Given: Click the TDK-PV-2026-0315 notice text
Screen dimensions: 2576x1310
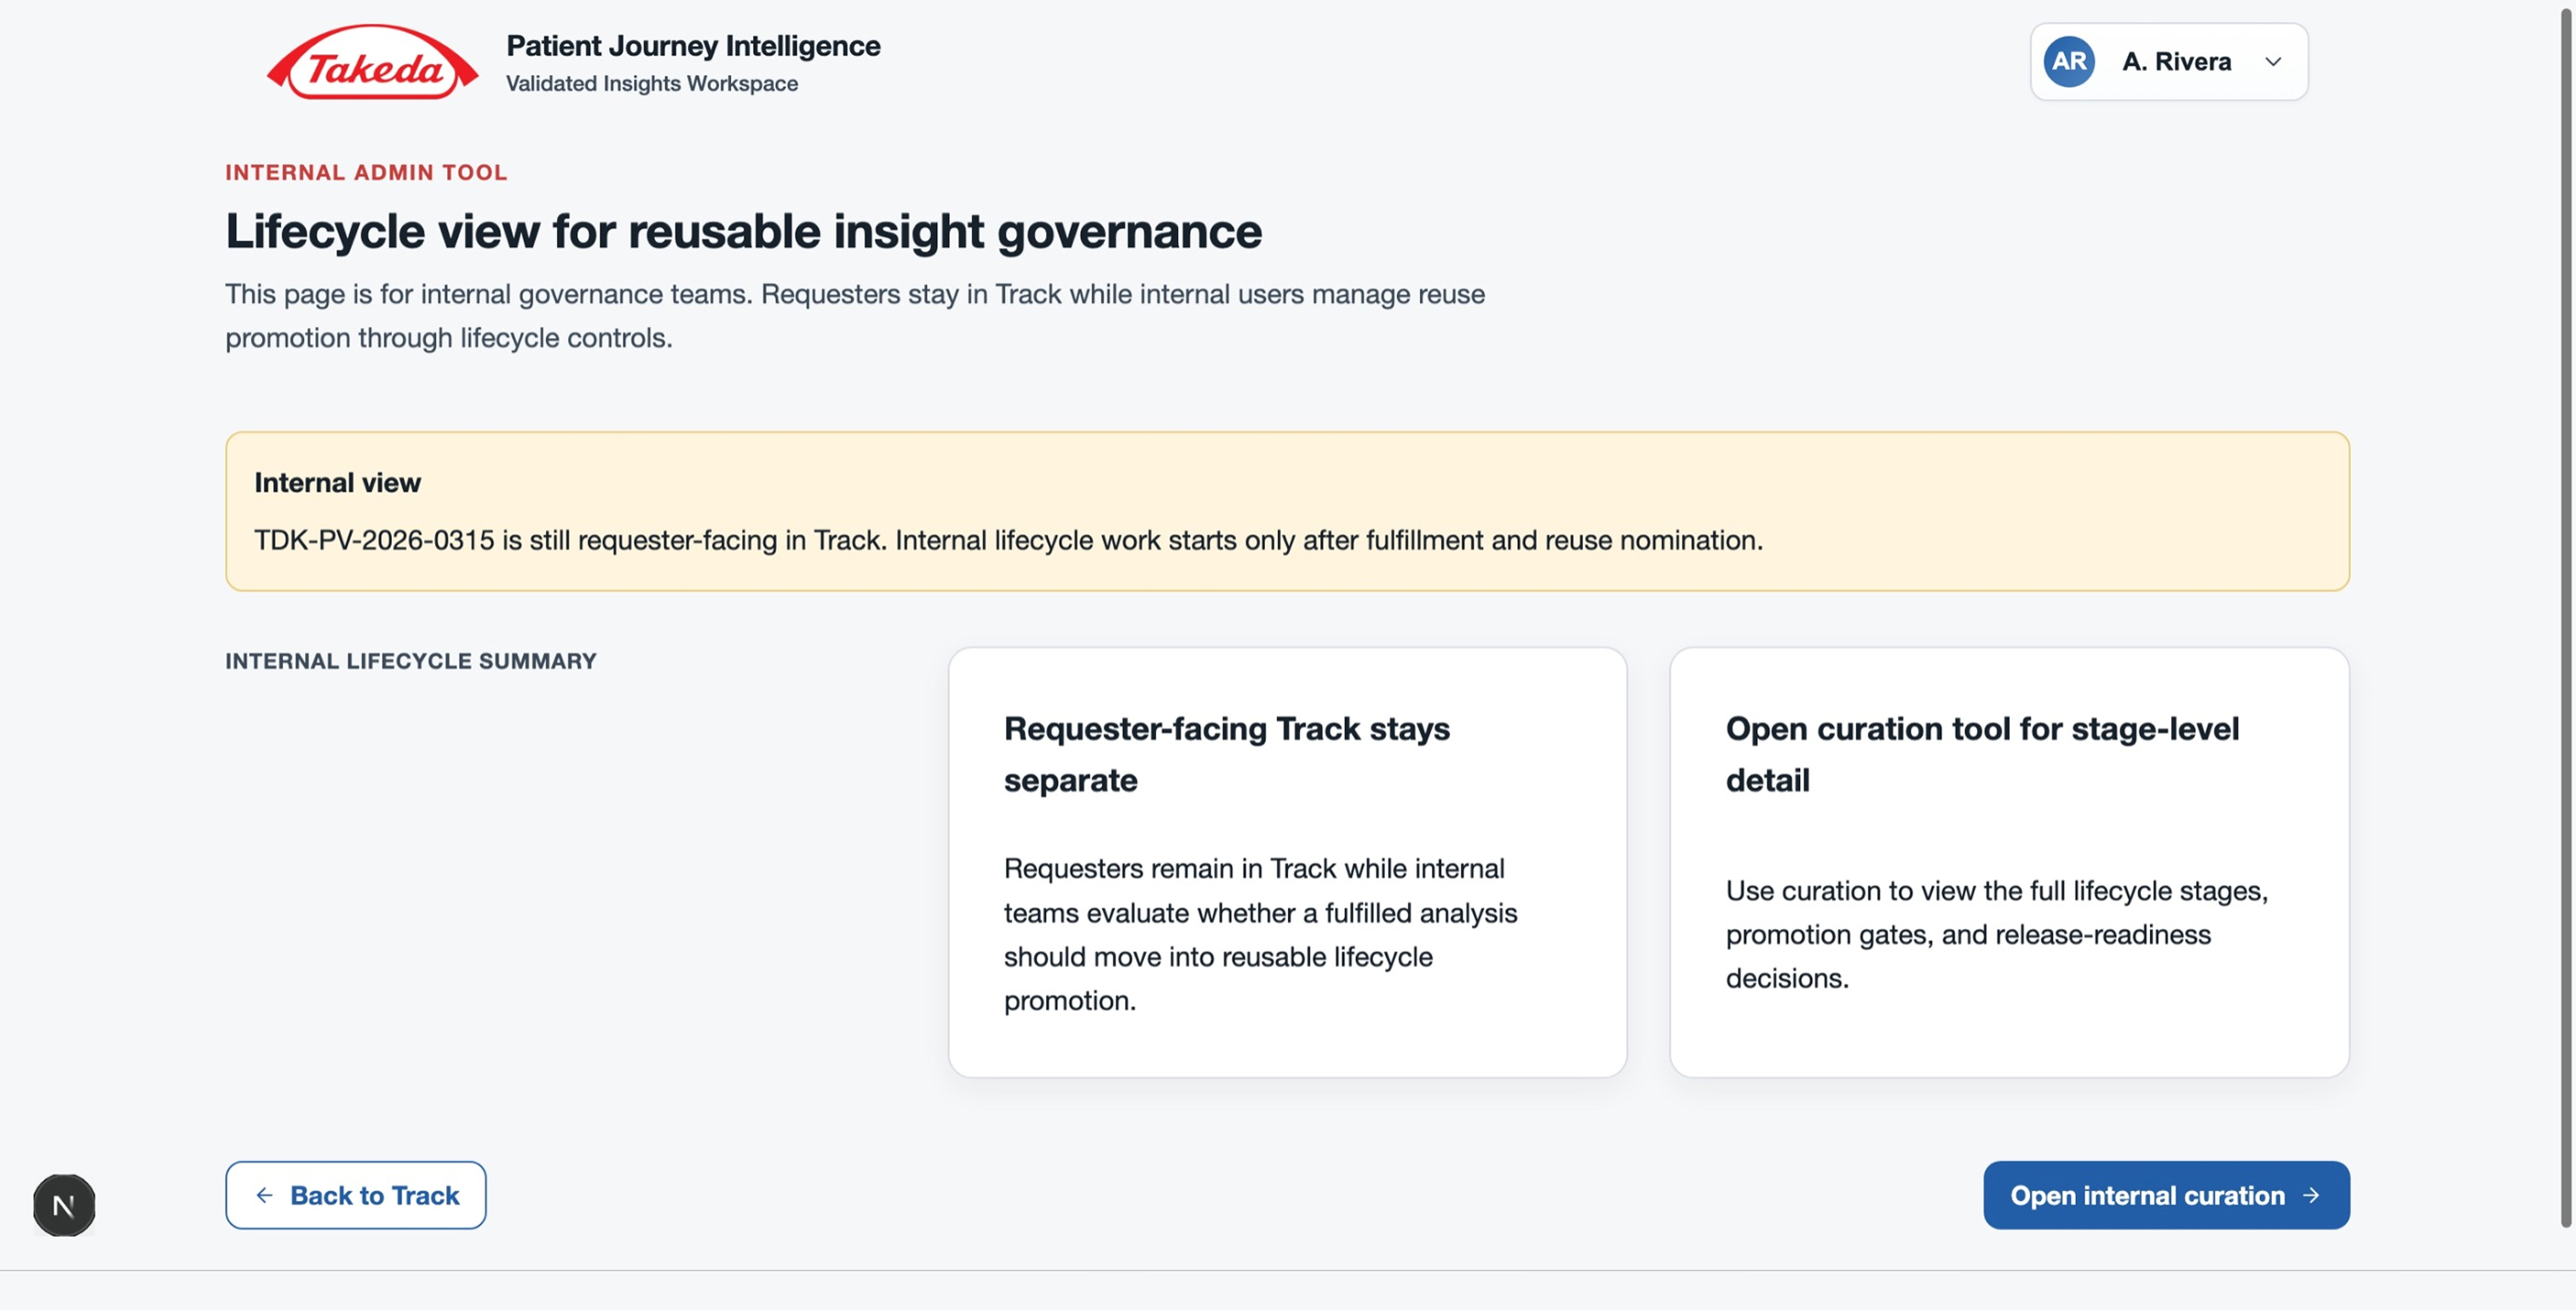Looking at the screenshot, I should pos(1008,540).
